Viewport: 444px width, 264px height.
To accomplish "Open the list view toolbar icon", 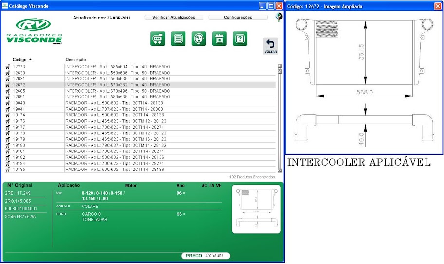I will tap(178, 38).
